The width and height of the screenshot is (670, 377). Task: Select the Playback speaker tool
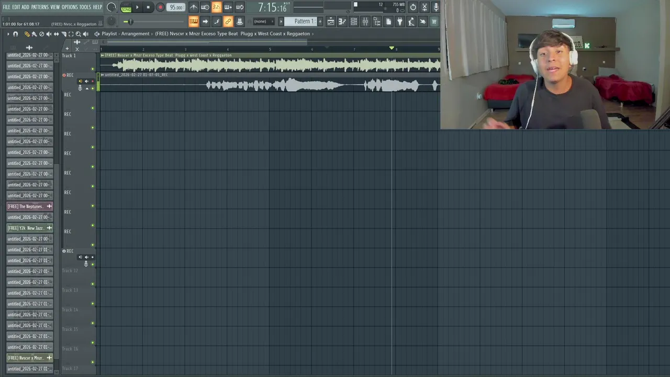click(x=85, y=34)
